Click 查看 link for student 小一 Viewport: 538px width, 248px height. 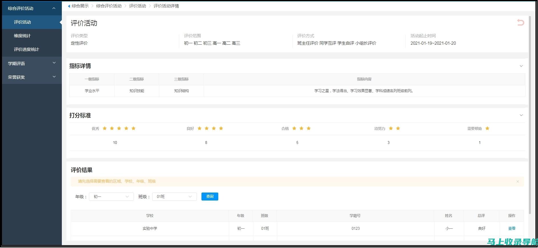512,228
